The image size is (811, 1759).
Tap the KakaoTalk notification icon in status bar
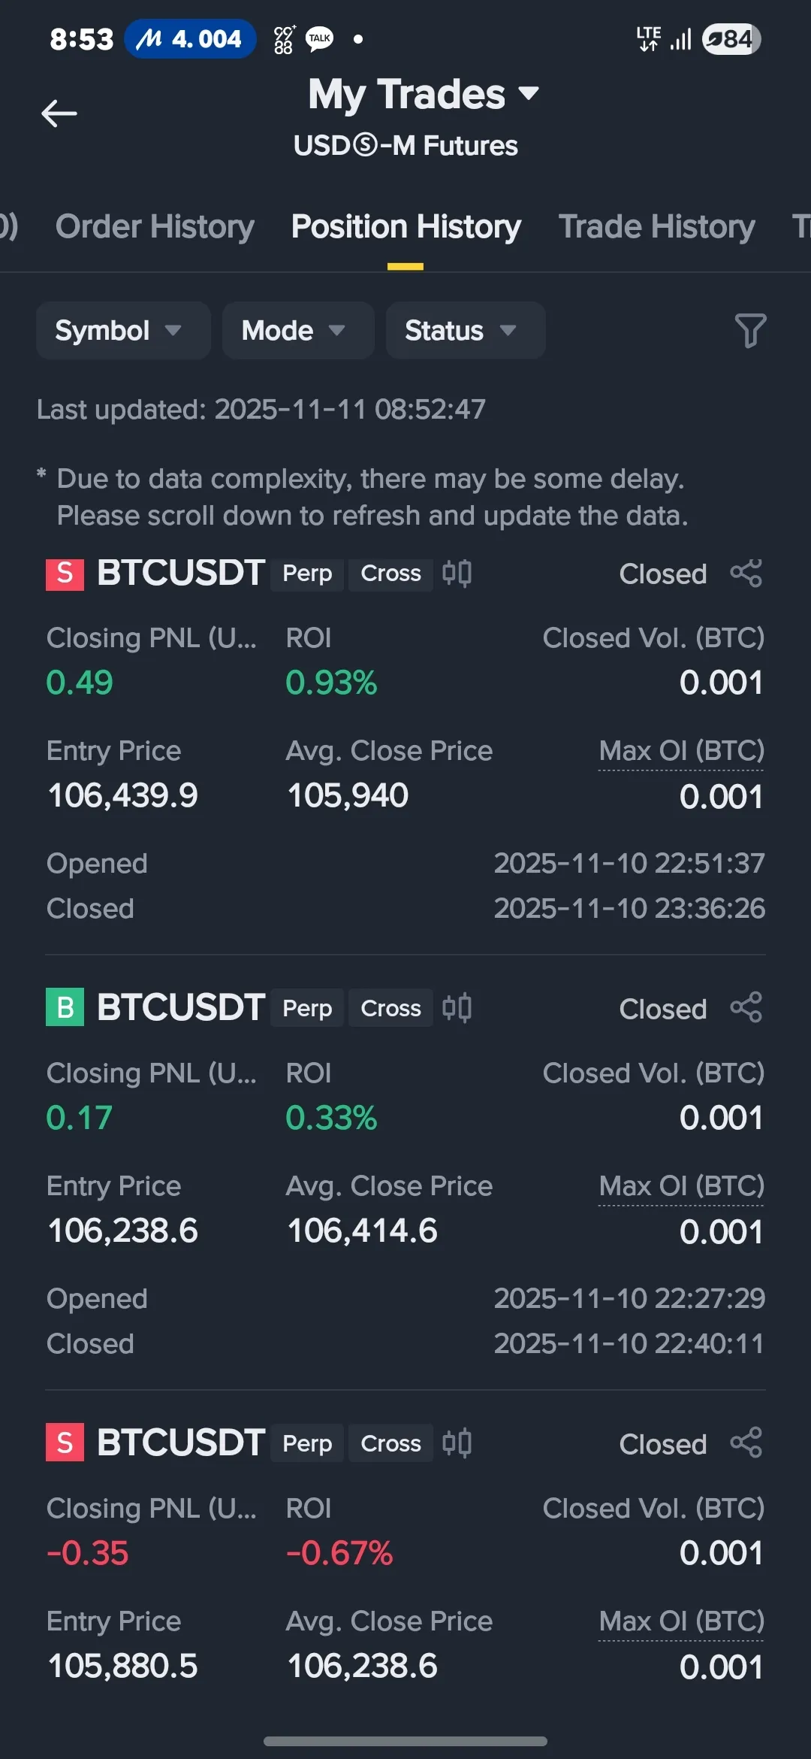(319, 39)
